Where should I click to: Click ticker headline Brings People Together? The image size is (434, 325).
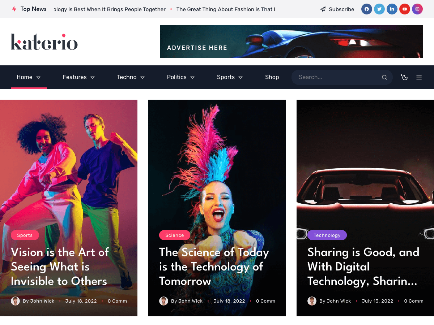pos(110,9)
